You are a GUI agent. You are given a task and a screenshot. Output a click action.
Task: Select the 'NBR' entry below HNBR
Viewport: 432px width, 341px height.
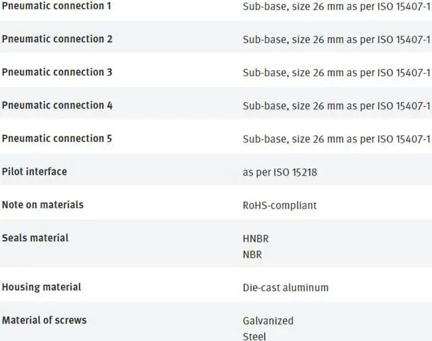[x=252, y=255]
